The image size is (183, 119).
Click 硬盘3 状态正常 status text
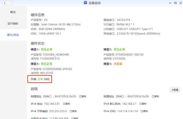tap(47, 64)
